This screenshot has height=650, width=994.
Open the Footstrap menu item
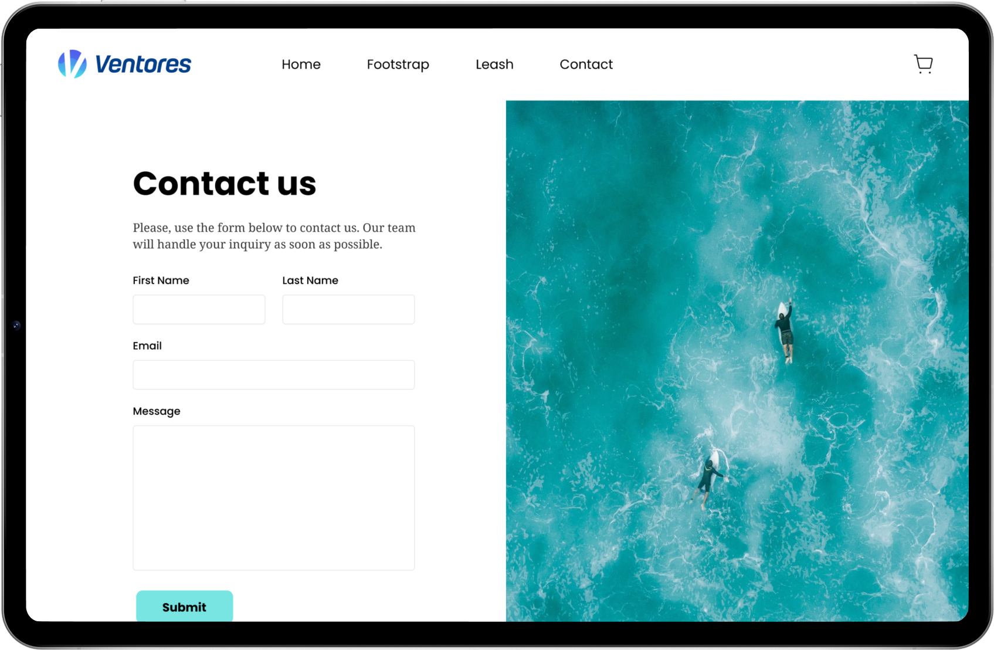coord(398,65)
